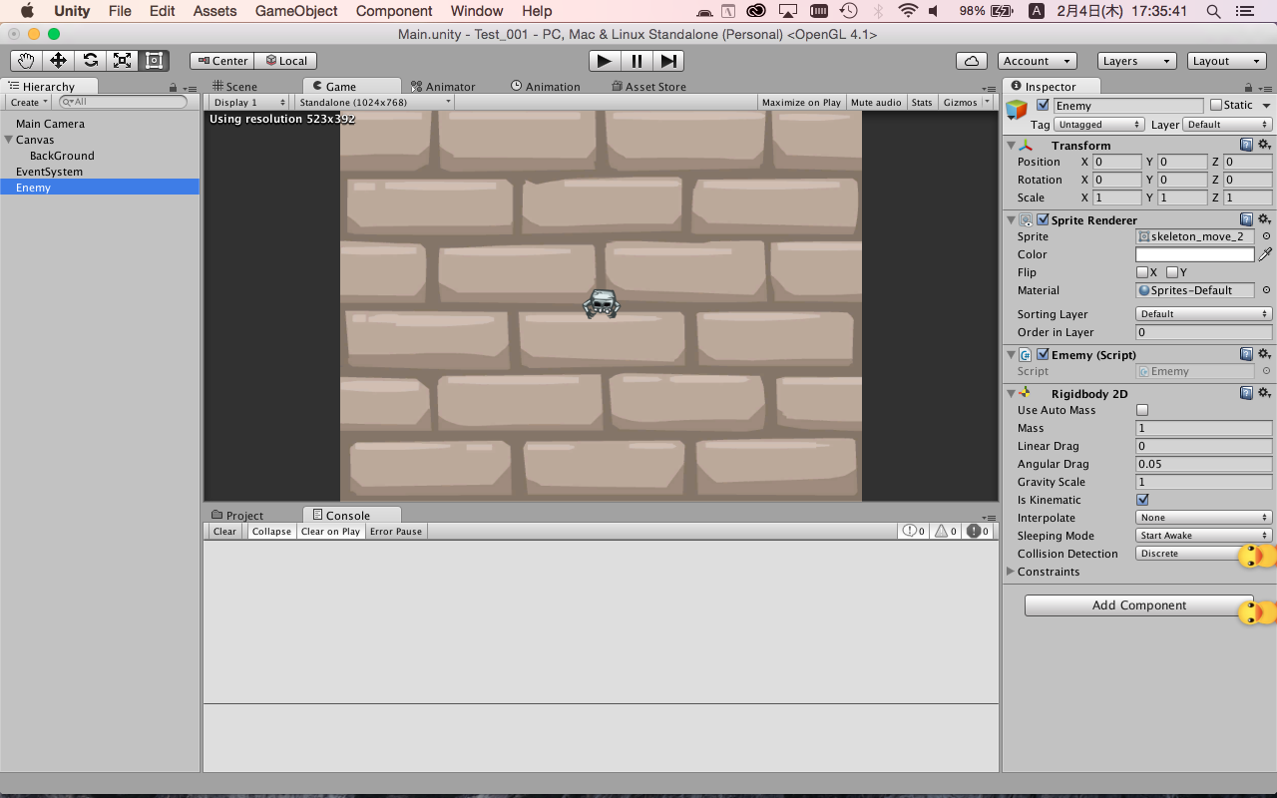Collapse the Canvas tree item
The width and height of the screenshot is (1277, 798).
tap(8, 140)
